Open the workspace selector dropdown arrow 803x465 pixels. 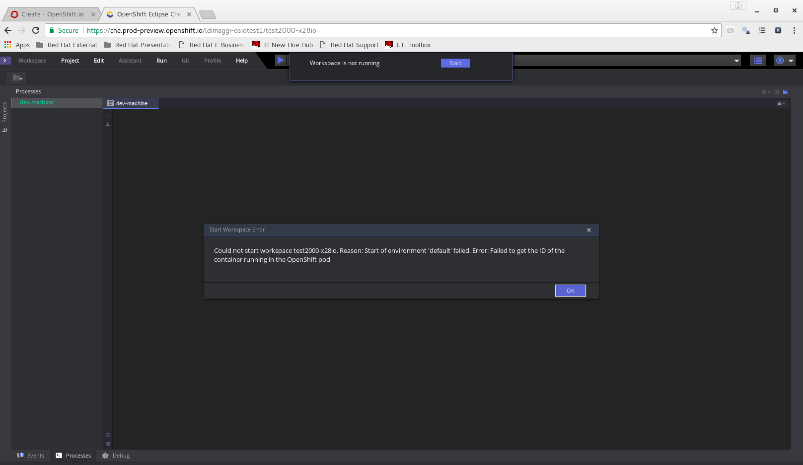coord(736,61)
